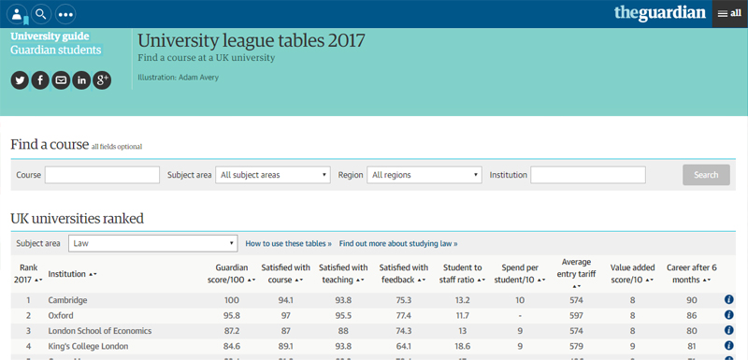Screen dimensions: 748x360
Task: Share page via email icon
Action: [x=61, y=80]
